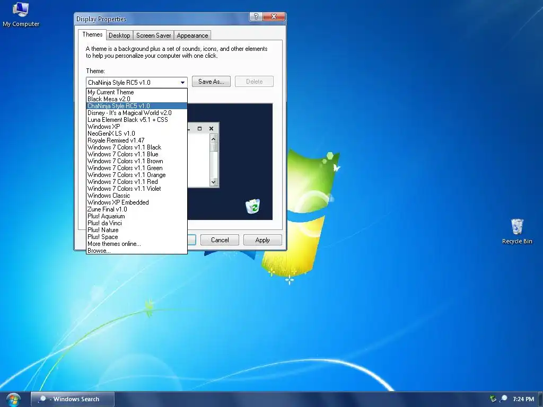
Task: Select Windows 7 Colors v1.1 Orange
Action: (x=136, y=175)
